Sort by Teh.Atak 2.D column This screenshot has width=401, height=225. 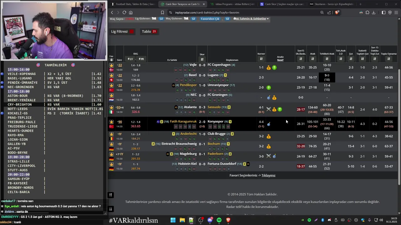point(341,59)
